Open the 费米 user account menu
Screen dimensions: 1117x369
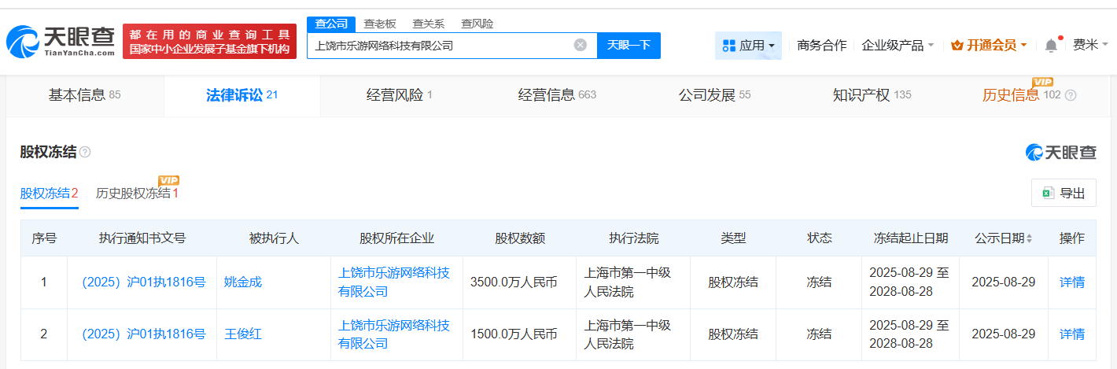(x=1089, y=45)
